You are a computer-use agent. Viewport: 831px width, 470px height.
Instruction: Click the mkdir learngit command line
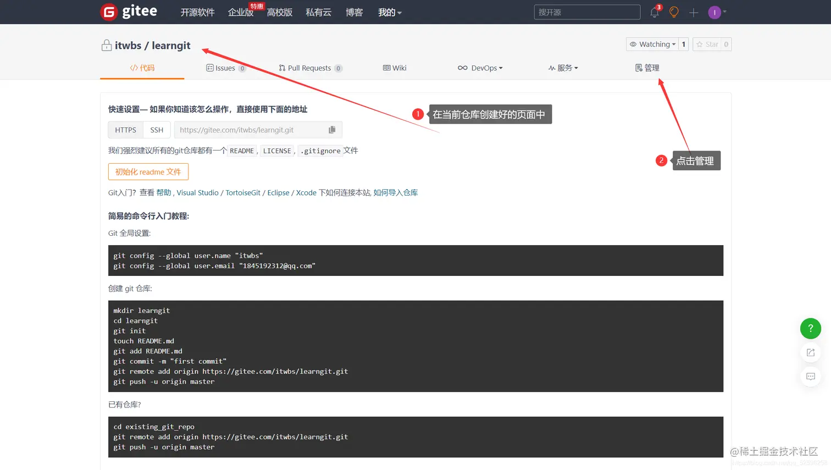pyautogui.click(x=142, y=311)
